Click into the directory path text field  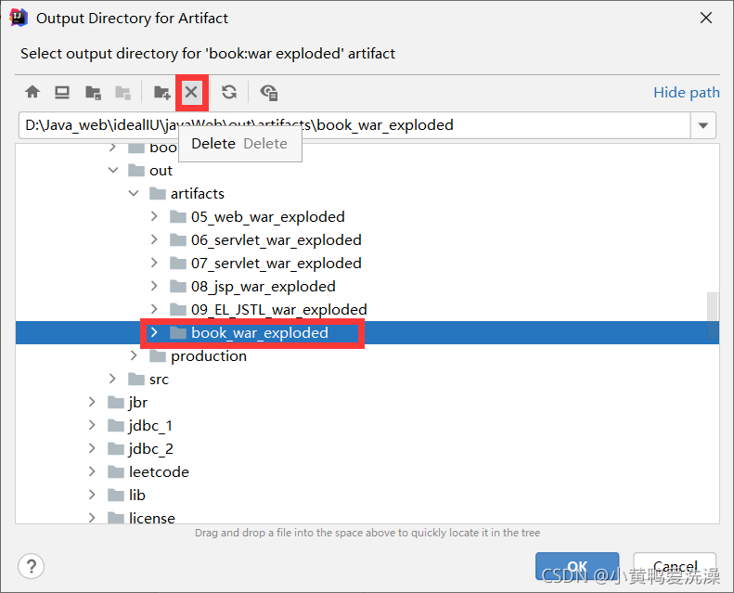pyautogui.click(x=354, y=125)
